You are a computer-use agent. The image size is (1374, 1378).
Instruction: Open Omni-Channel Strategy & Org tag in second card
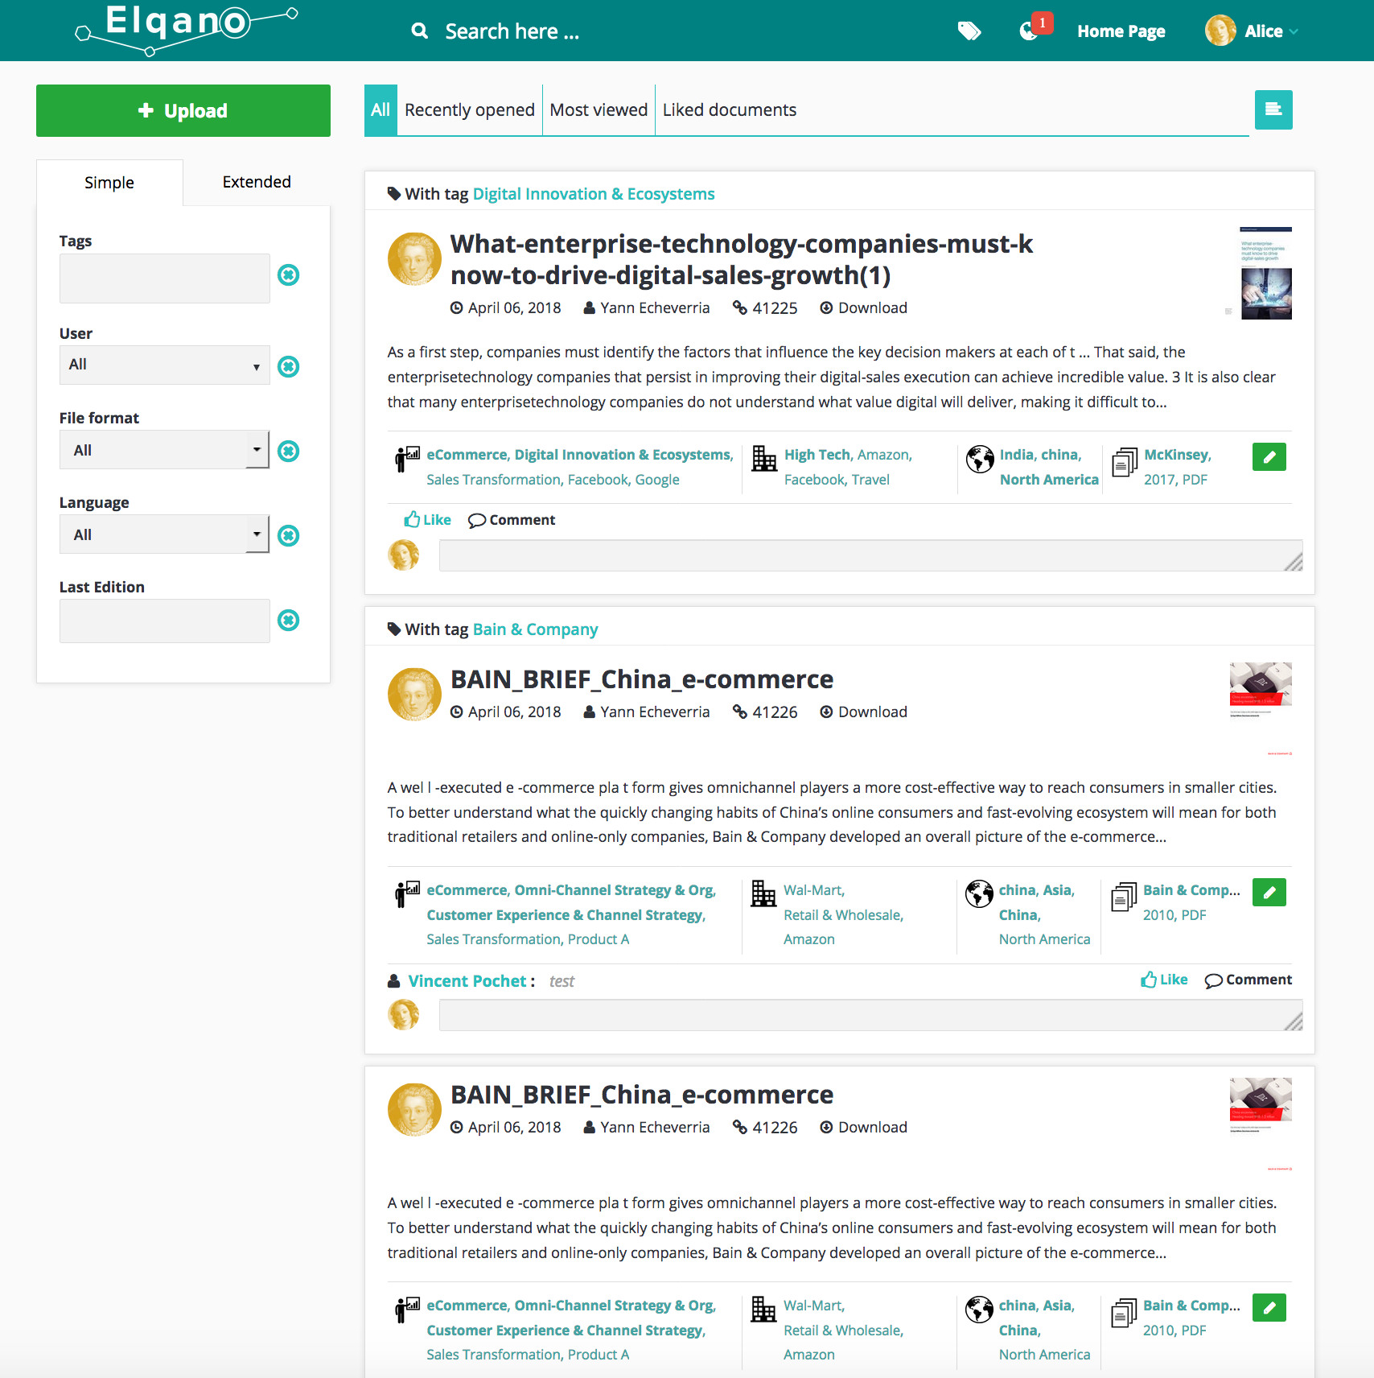(614, 890)
